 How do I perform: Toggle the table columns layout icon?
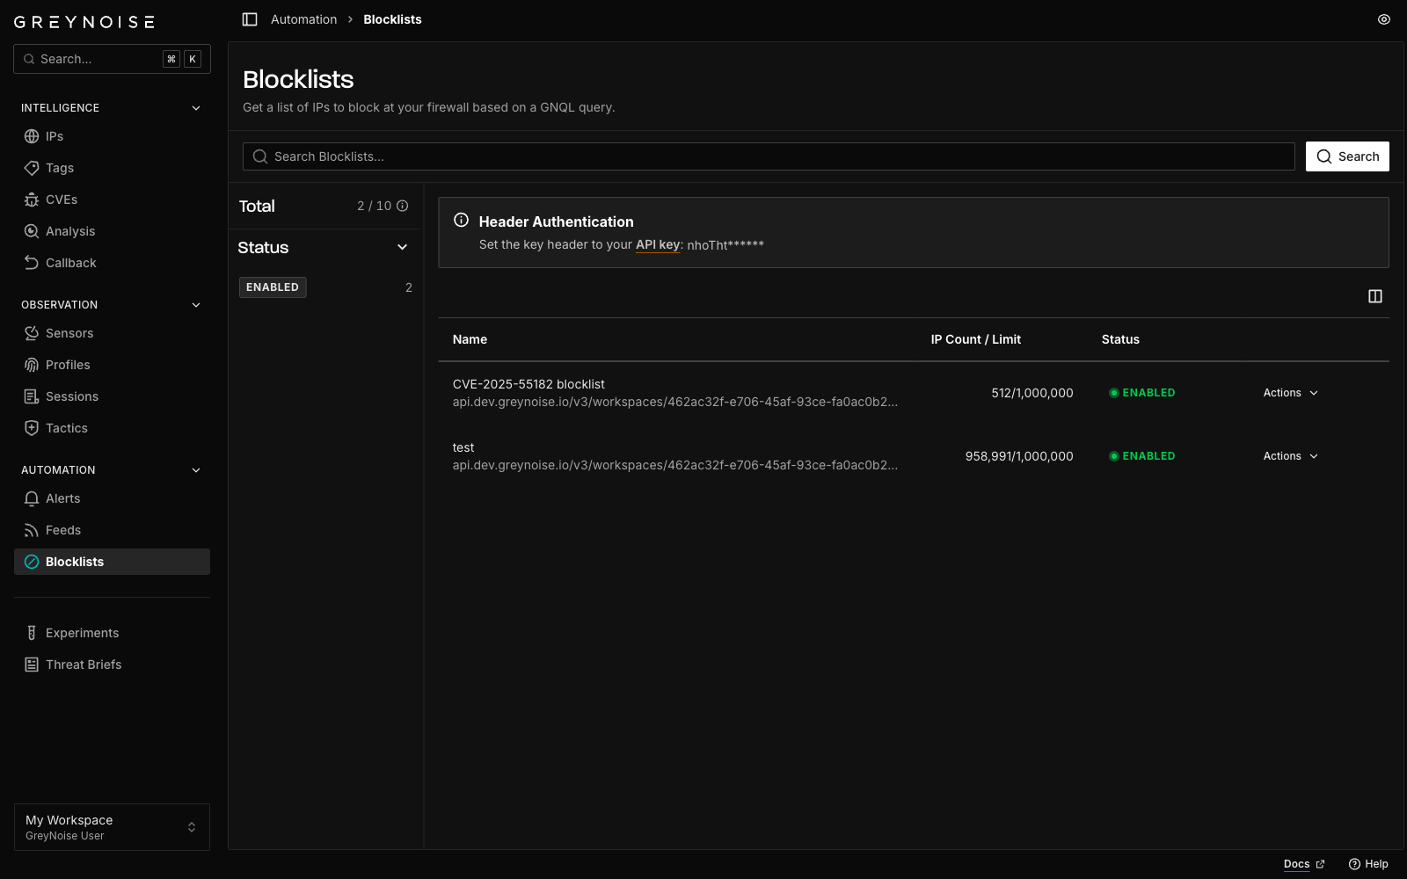point(1375,296)
